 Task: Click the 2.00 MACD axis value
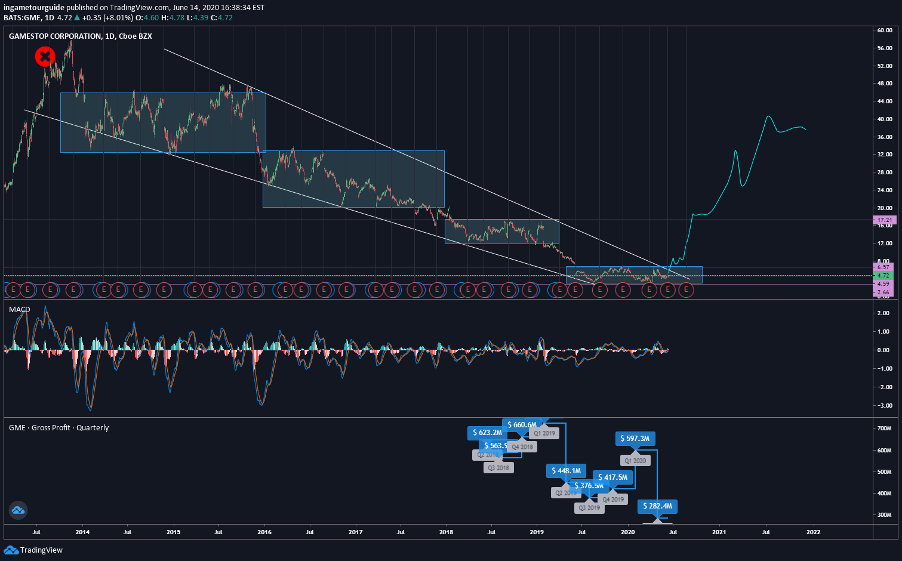pyautogui.click(x=884, y=313)
